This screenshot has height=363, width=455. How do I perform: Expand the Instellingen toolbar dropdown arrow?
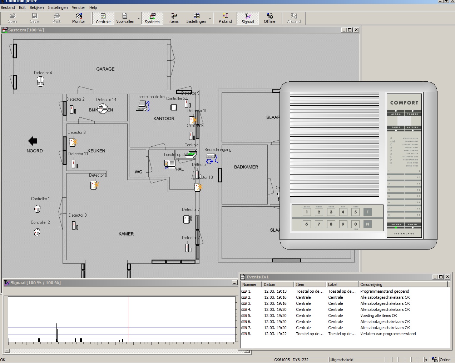210,18
